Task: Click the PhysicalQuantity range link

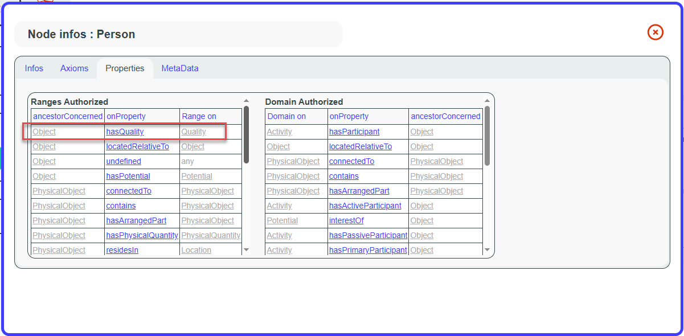Action: [211, 235]
